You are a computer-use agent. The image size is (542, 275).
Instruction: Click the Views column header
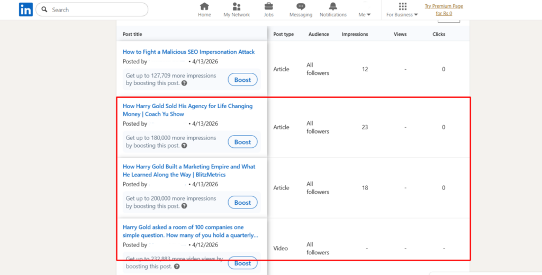tap(400, 34)
